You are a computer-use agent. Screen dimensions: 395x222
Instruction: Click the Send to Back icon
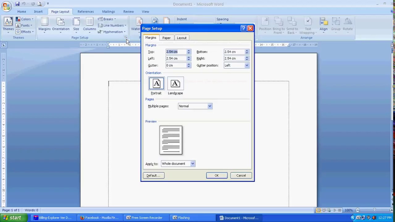coord(292,26)
